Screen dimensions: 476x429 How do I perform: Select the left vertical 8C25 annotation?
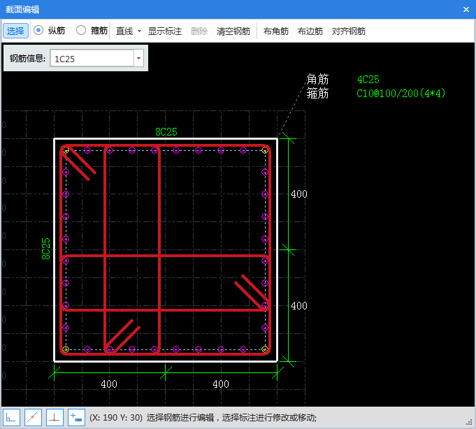point(46,249)
